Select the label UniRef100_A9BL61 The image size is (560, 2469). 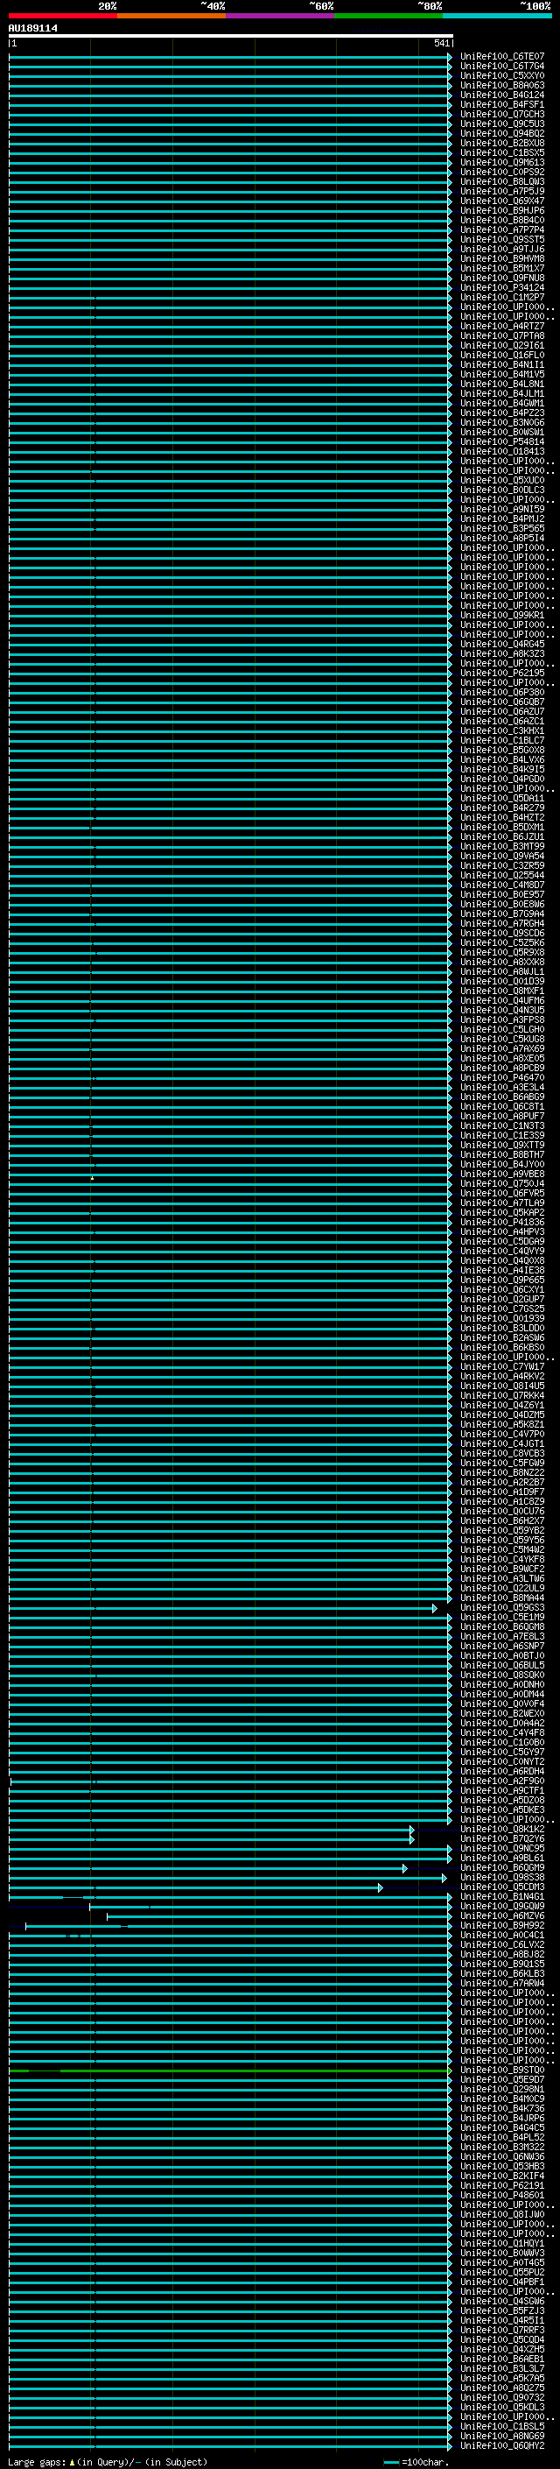pos(501,1858)
